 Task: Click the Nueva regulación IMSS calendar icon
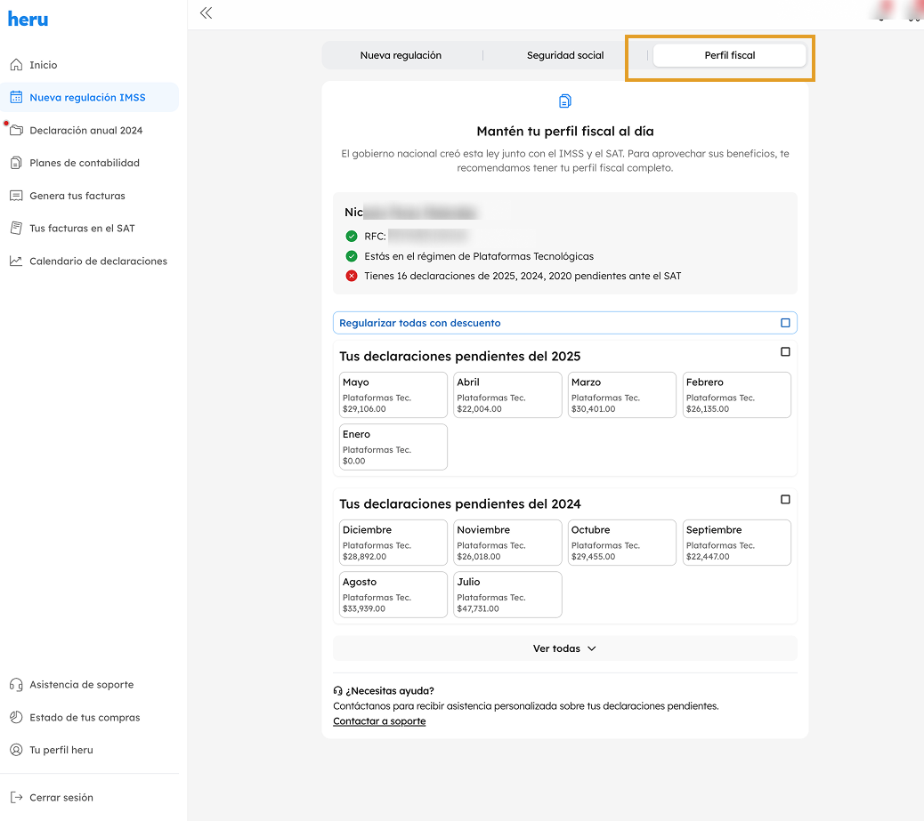tap(17, 97)
